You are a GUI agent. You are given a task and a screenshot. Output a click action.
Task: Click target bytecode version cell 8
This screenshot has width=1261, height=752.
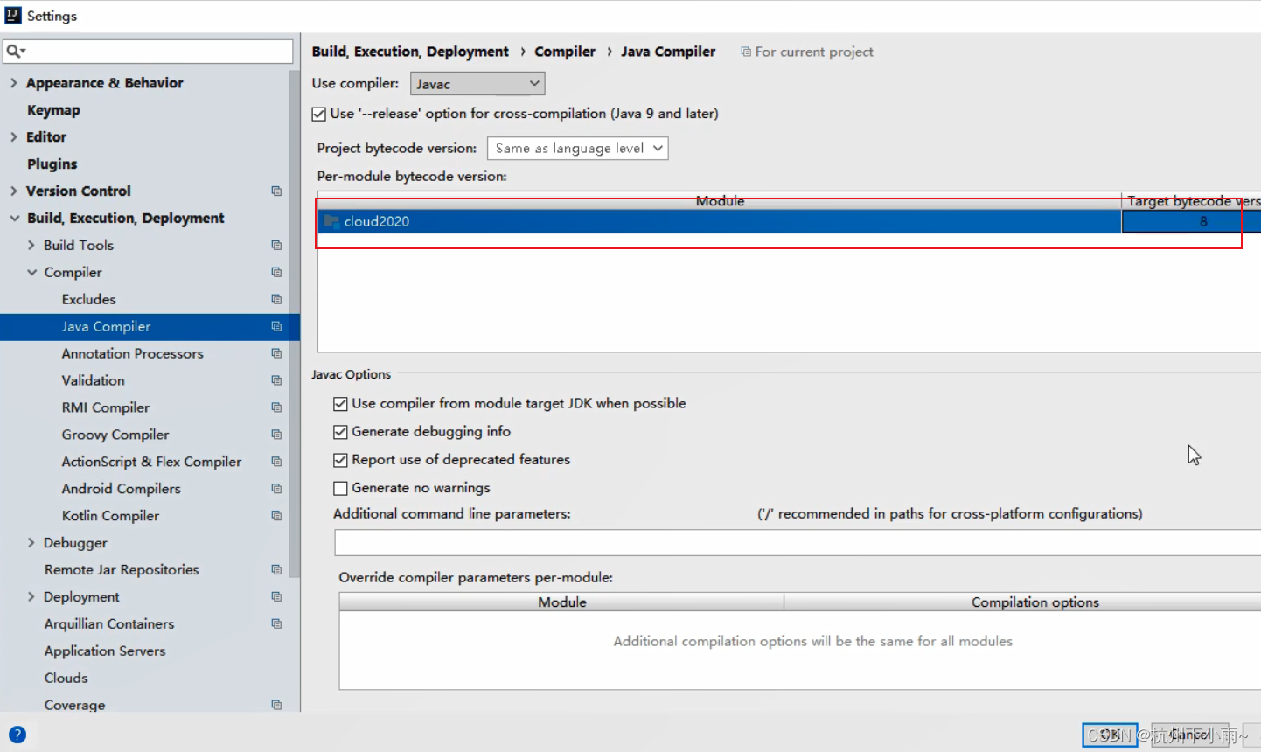1191,221
